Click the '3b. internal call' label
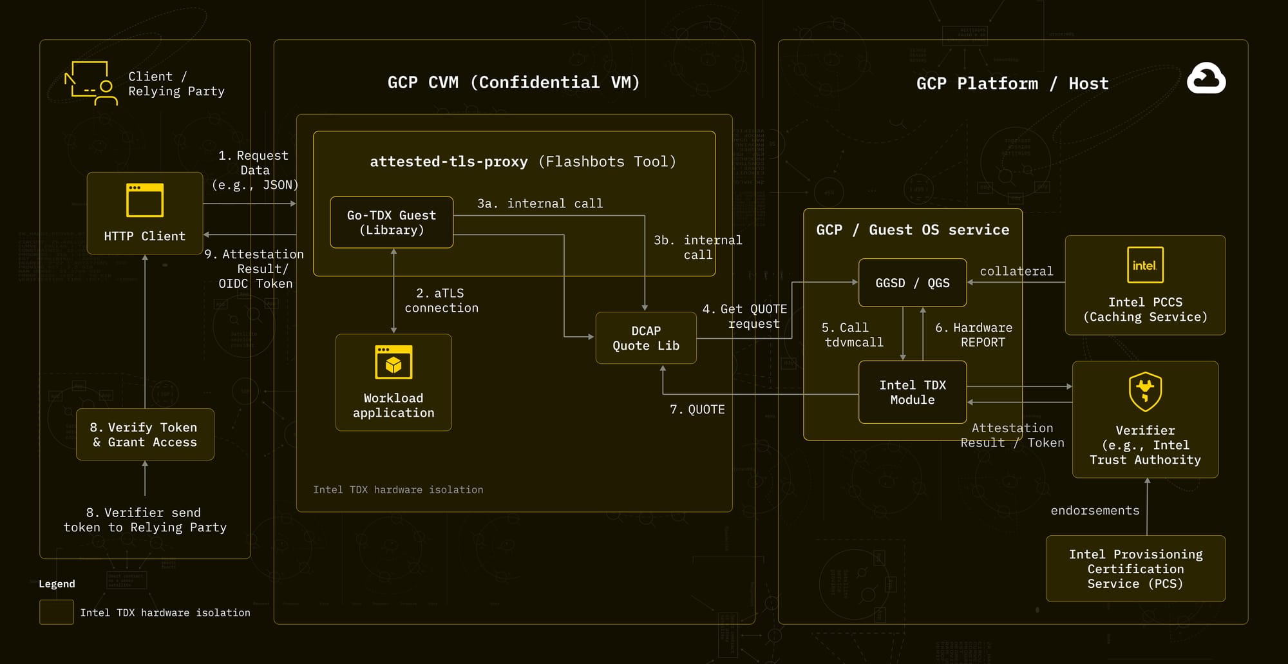1288x664 pixels. point(698,247)
